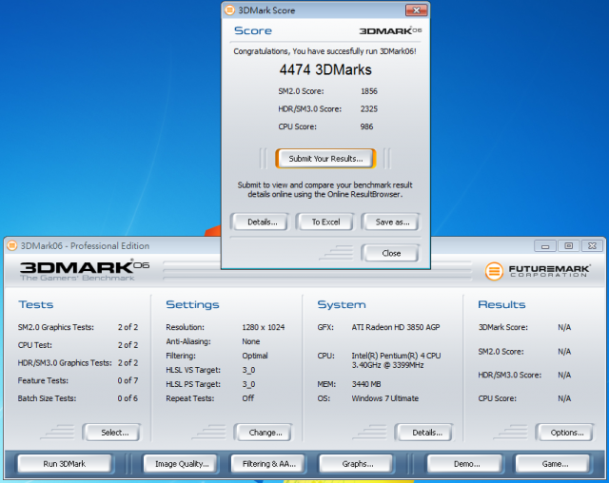
Task: Click Batch Size Tests value 0 of 6
Action: click(128, 398)
